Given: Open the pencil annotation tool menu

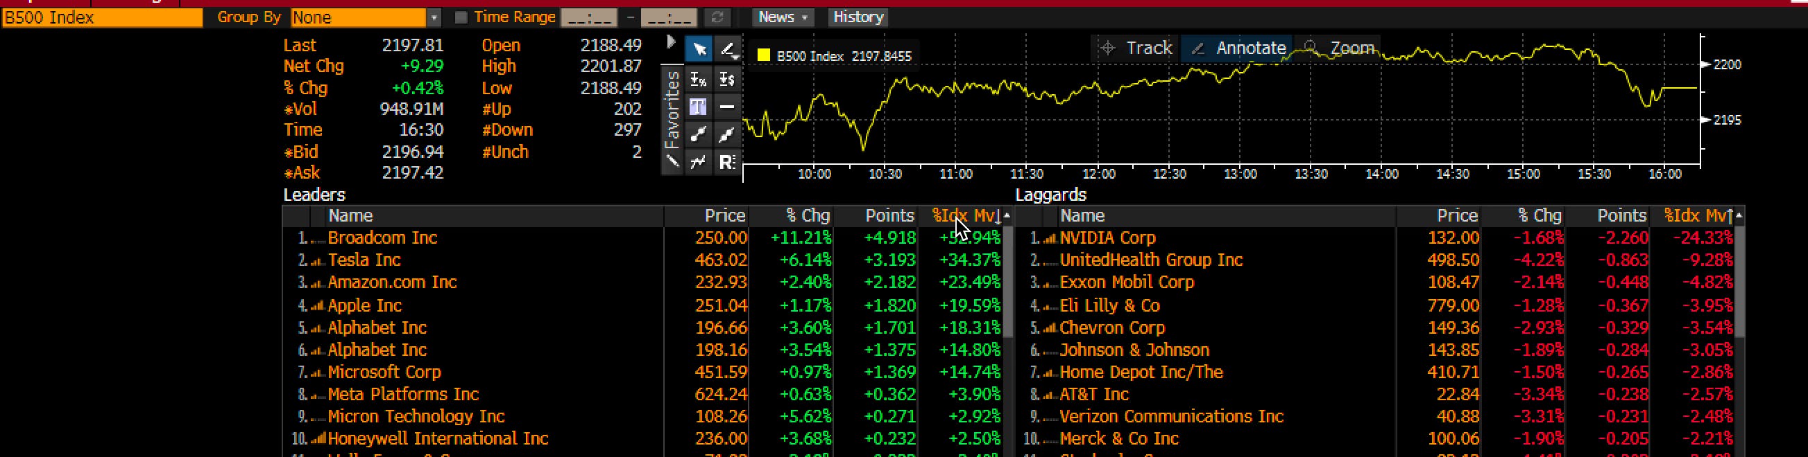Looking at the screenshot, I should [728, 50].
